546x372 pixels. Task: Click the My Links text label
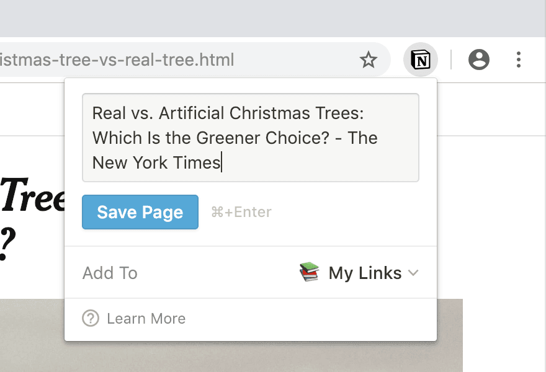coord(364,272)
